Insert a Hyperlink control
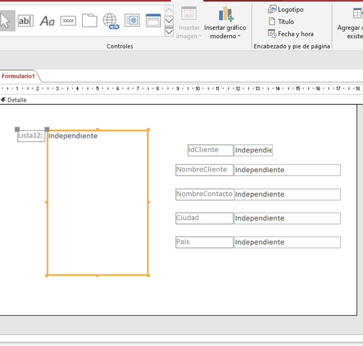The height and width of the screenshot is (346, 363). click(x=111, y=21)
